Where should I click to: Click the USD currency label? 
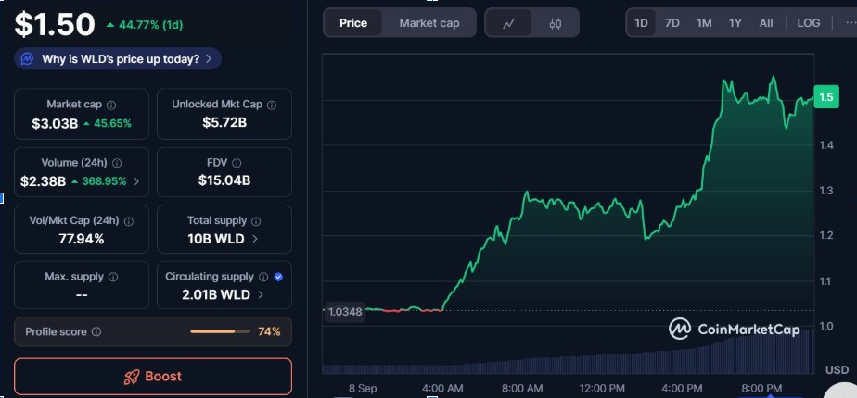[x=838, y=370]
